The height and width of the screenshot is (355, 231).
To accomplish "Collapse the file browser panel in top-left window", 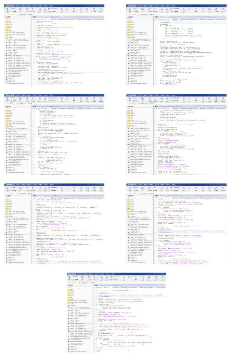I will pos(29,17).
